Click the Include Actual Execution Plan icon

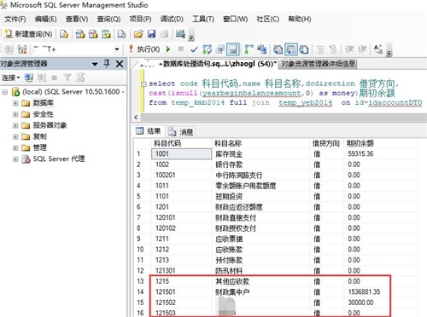click(249, 49)
